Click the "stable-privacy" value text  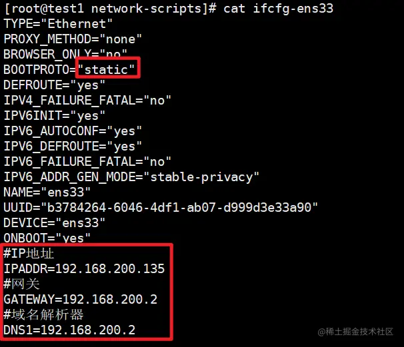tap(201, 177)
